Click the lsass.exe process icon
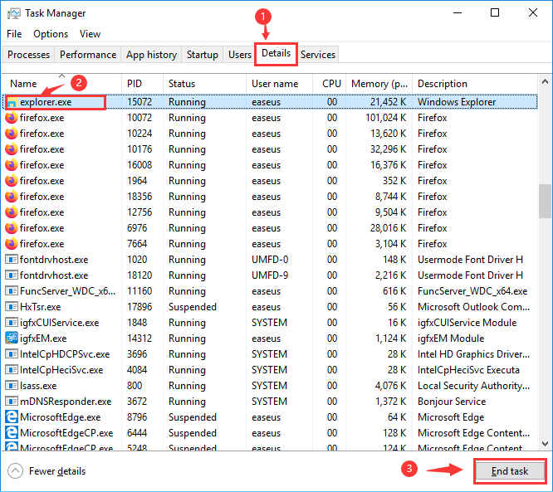This screenshot has width=553, height=492. [12, 386]
